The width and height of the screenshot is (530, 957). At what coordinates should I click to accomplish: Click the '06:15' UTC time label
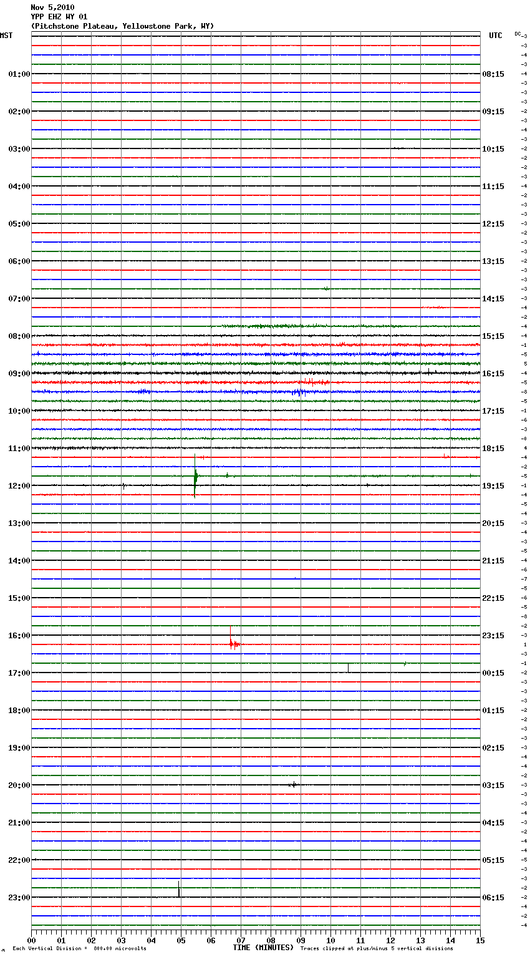tap(493, 898)
